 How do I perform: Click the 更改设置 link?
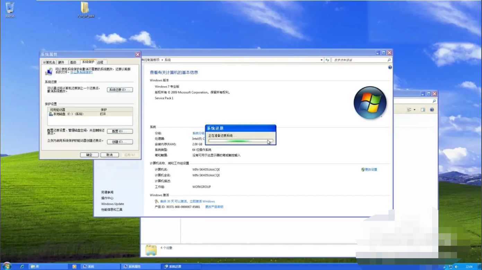click(371, 169)
